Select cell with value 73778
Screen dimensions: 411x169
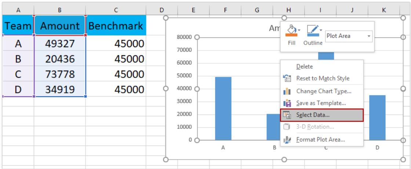coord(60,74)
